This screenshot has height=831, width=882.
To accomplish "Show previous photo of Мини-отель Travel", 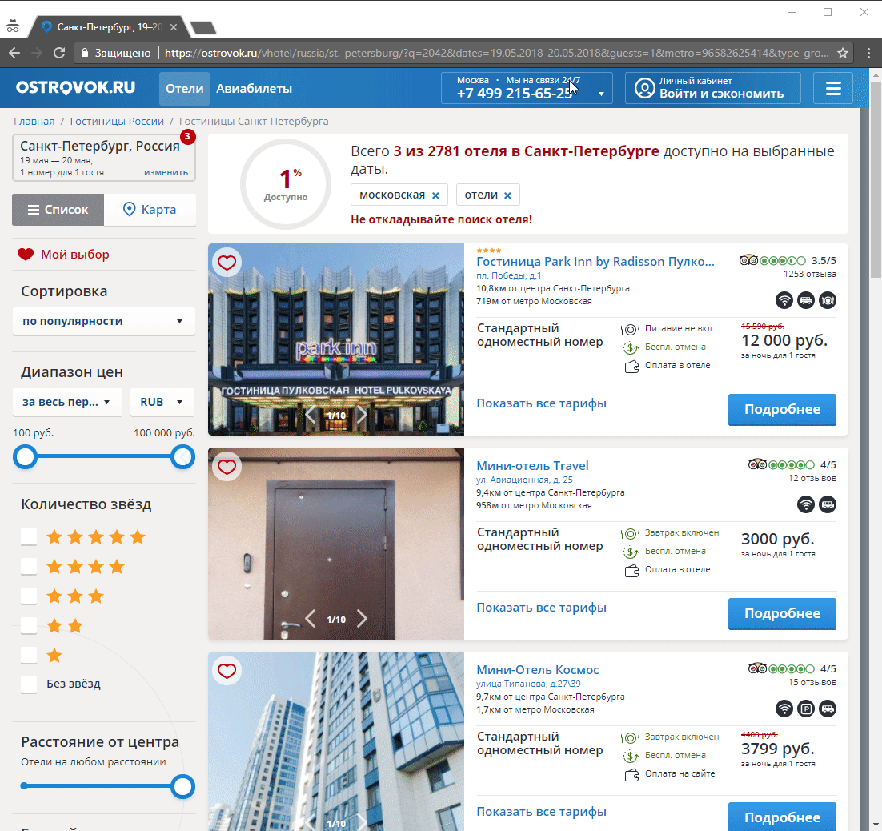I will pos(310,619).
